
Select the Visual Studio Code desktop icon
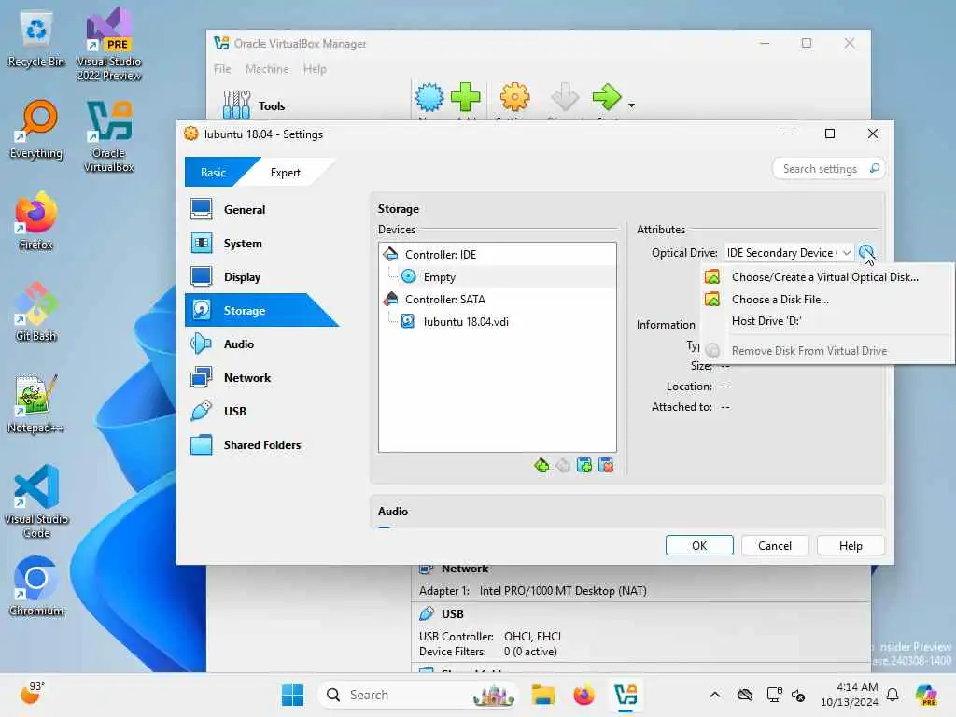[x=36, y=501]
